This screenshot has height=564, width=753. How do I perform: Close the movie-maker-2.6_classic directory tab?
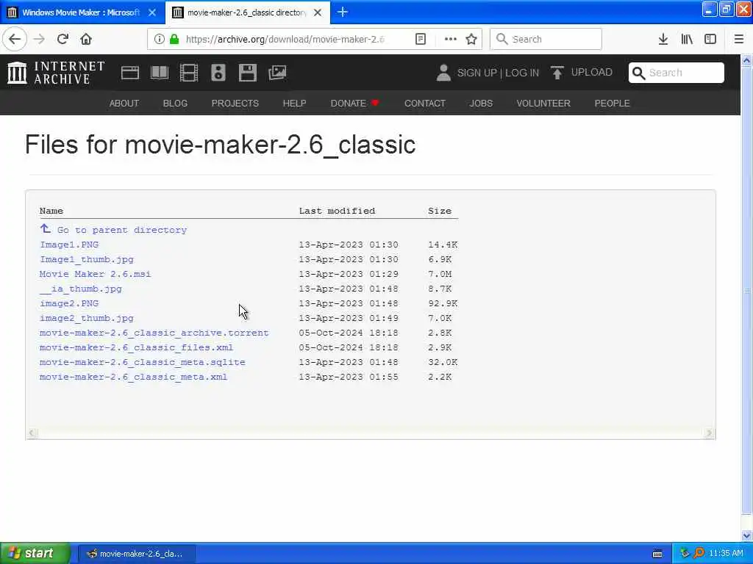pyautogui.click(x=318, y=12)
